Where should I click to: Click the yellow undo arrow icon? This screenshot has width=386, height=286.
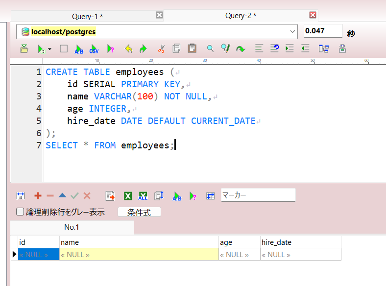tap(128, 49)
